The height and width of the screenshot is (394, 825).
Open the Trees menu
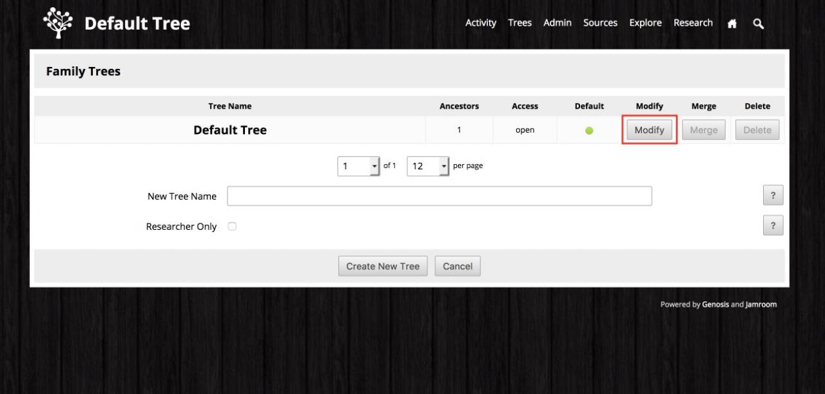pyautogui.click(x=519, y=23)
